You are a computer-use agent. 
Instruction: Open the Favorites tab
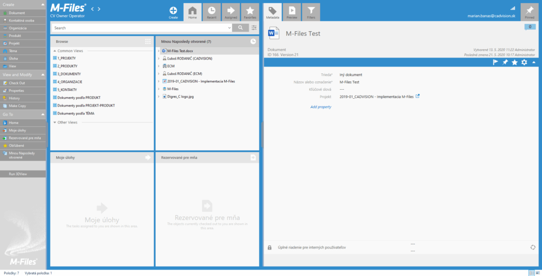[250, 13]
